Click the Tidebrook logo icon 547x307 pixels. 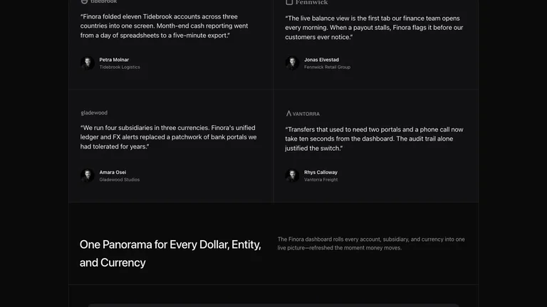(x=84, y=1)
